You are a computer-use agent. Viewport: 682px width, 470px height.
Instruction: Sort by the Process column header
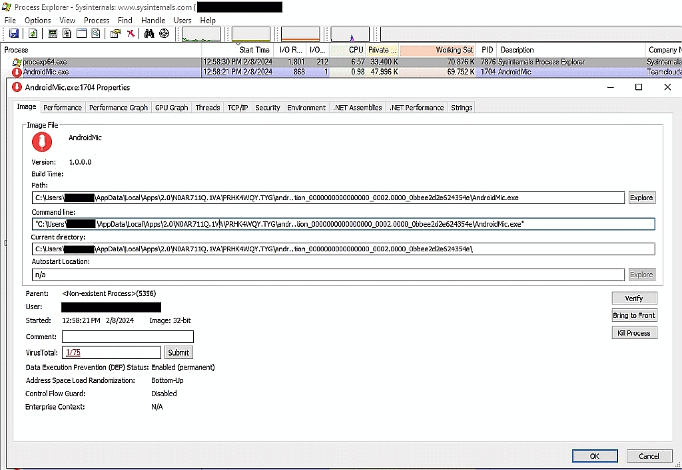click(x=102, y=50)
